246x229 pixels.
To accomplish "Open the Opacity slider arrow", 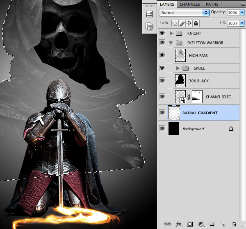I will [242, 13].
